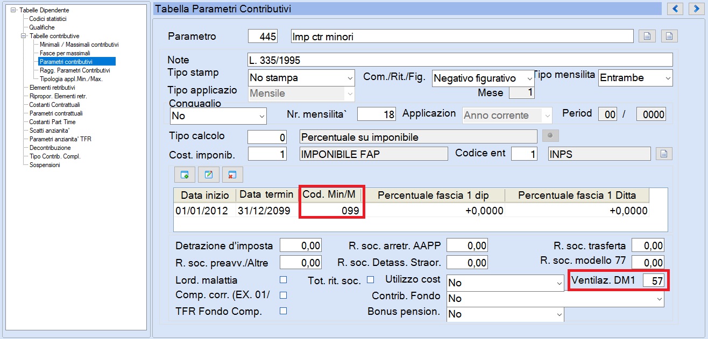Click first document icon next to Imp ctr minori
Viewport: 708px width, 339px height.
(x=647, y=37)
